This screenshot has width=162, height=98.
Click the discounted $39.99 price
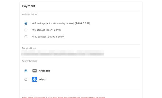tap(60, 37)
